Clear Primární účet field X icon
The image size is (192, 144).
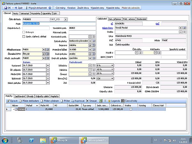point(90,50)
